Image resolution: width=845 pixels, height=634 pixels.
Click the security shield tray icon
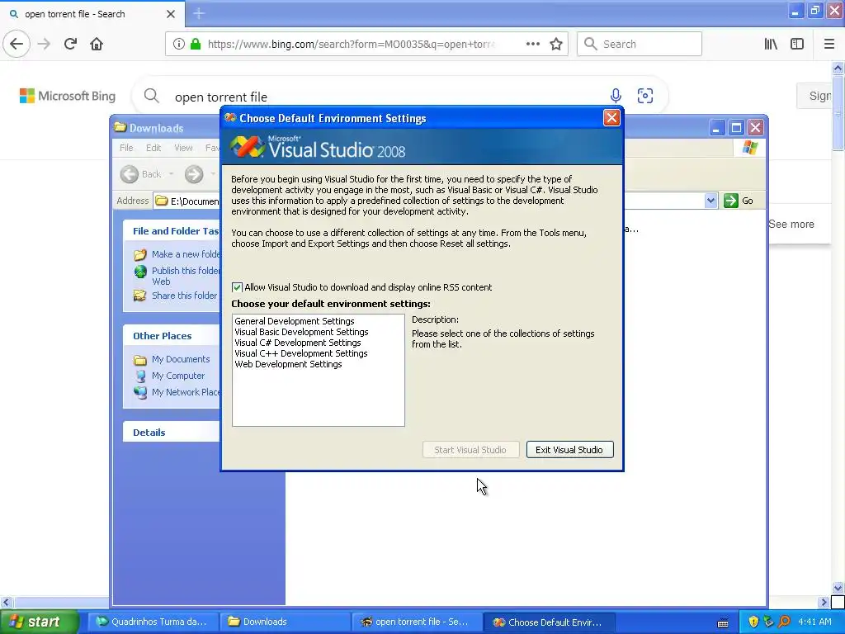pos(754,622)
